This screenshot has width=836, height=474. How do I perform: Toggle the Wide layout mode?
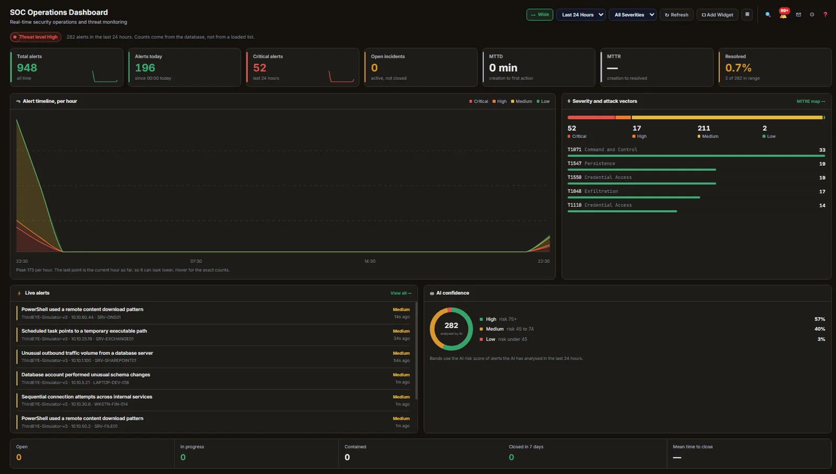(540, 15)
